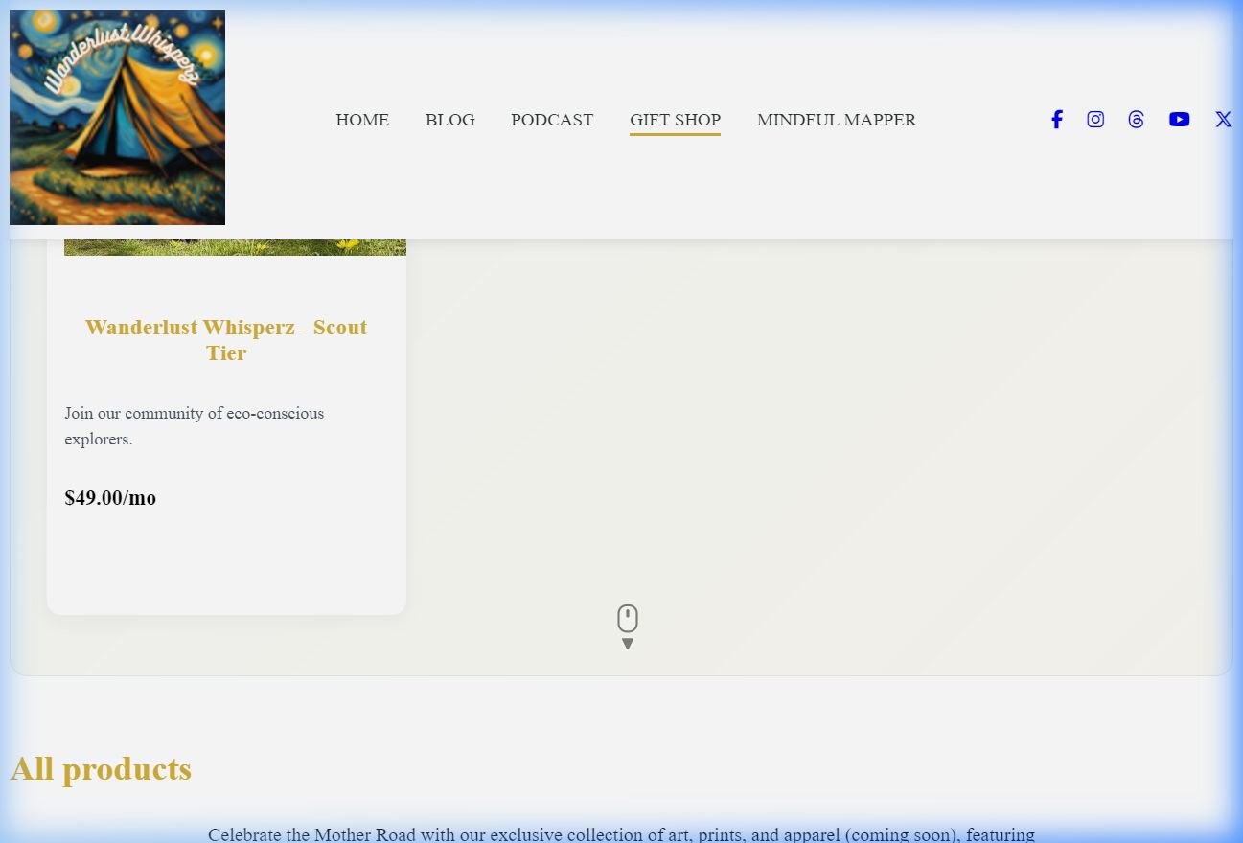The image size is (1243, 843).
Task: Open the X (Twitter) icon
Action: [x=1223, y=120]
